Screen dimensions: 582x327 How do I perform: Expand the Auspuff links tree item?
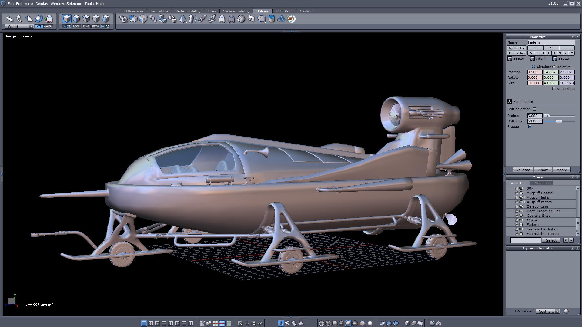[x=525, y=197]
